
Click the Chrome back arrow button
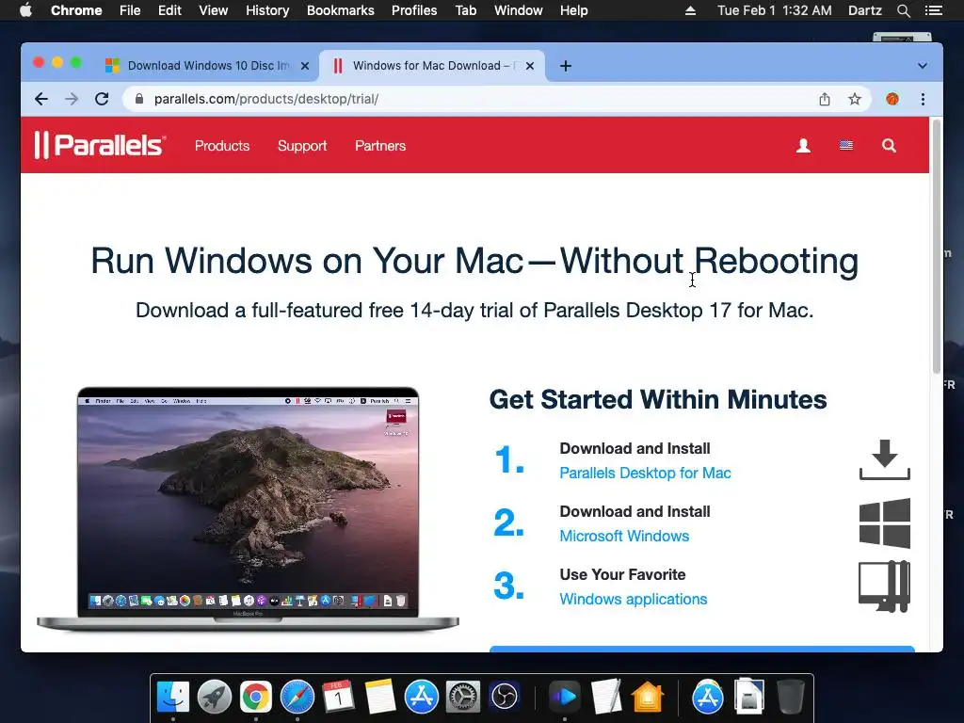click(x=41, y=99)
